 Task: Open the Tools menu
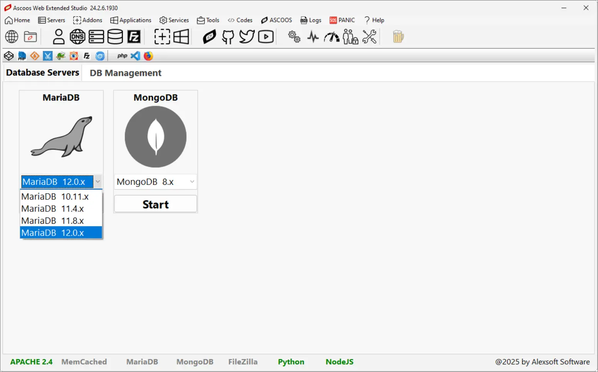tap(208, 20)
